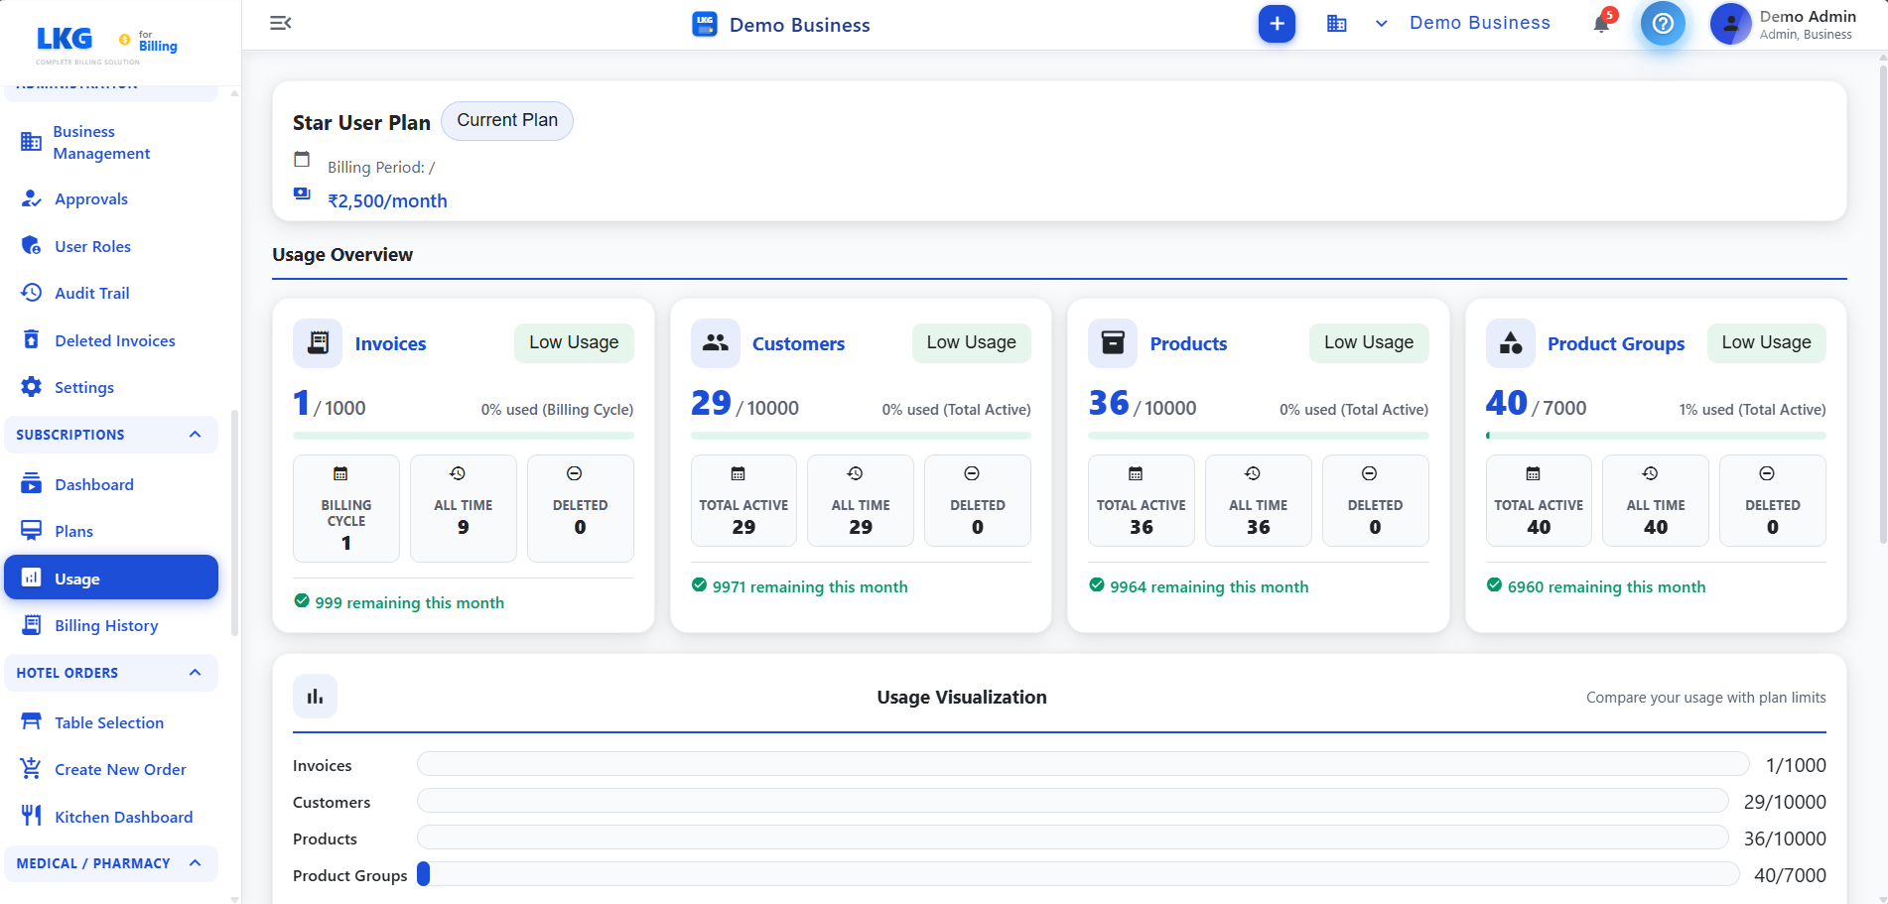Viewport: 1888px width, 904px height.
Task: Open Approvals page from sidebar
Action: click(x=111, y=198)
